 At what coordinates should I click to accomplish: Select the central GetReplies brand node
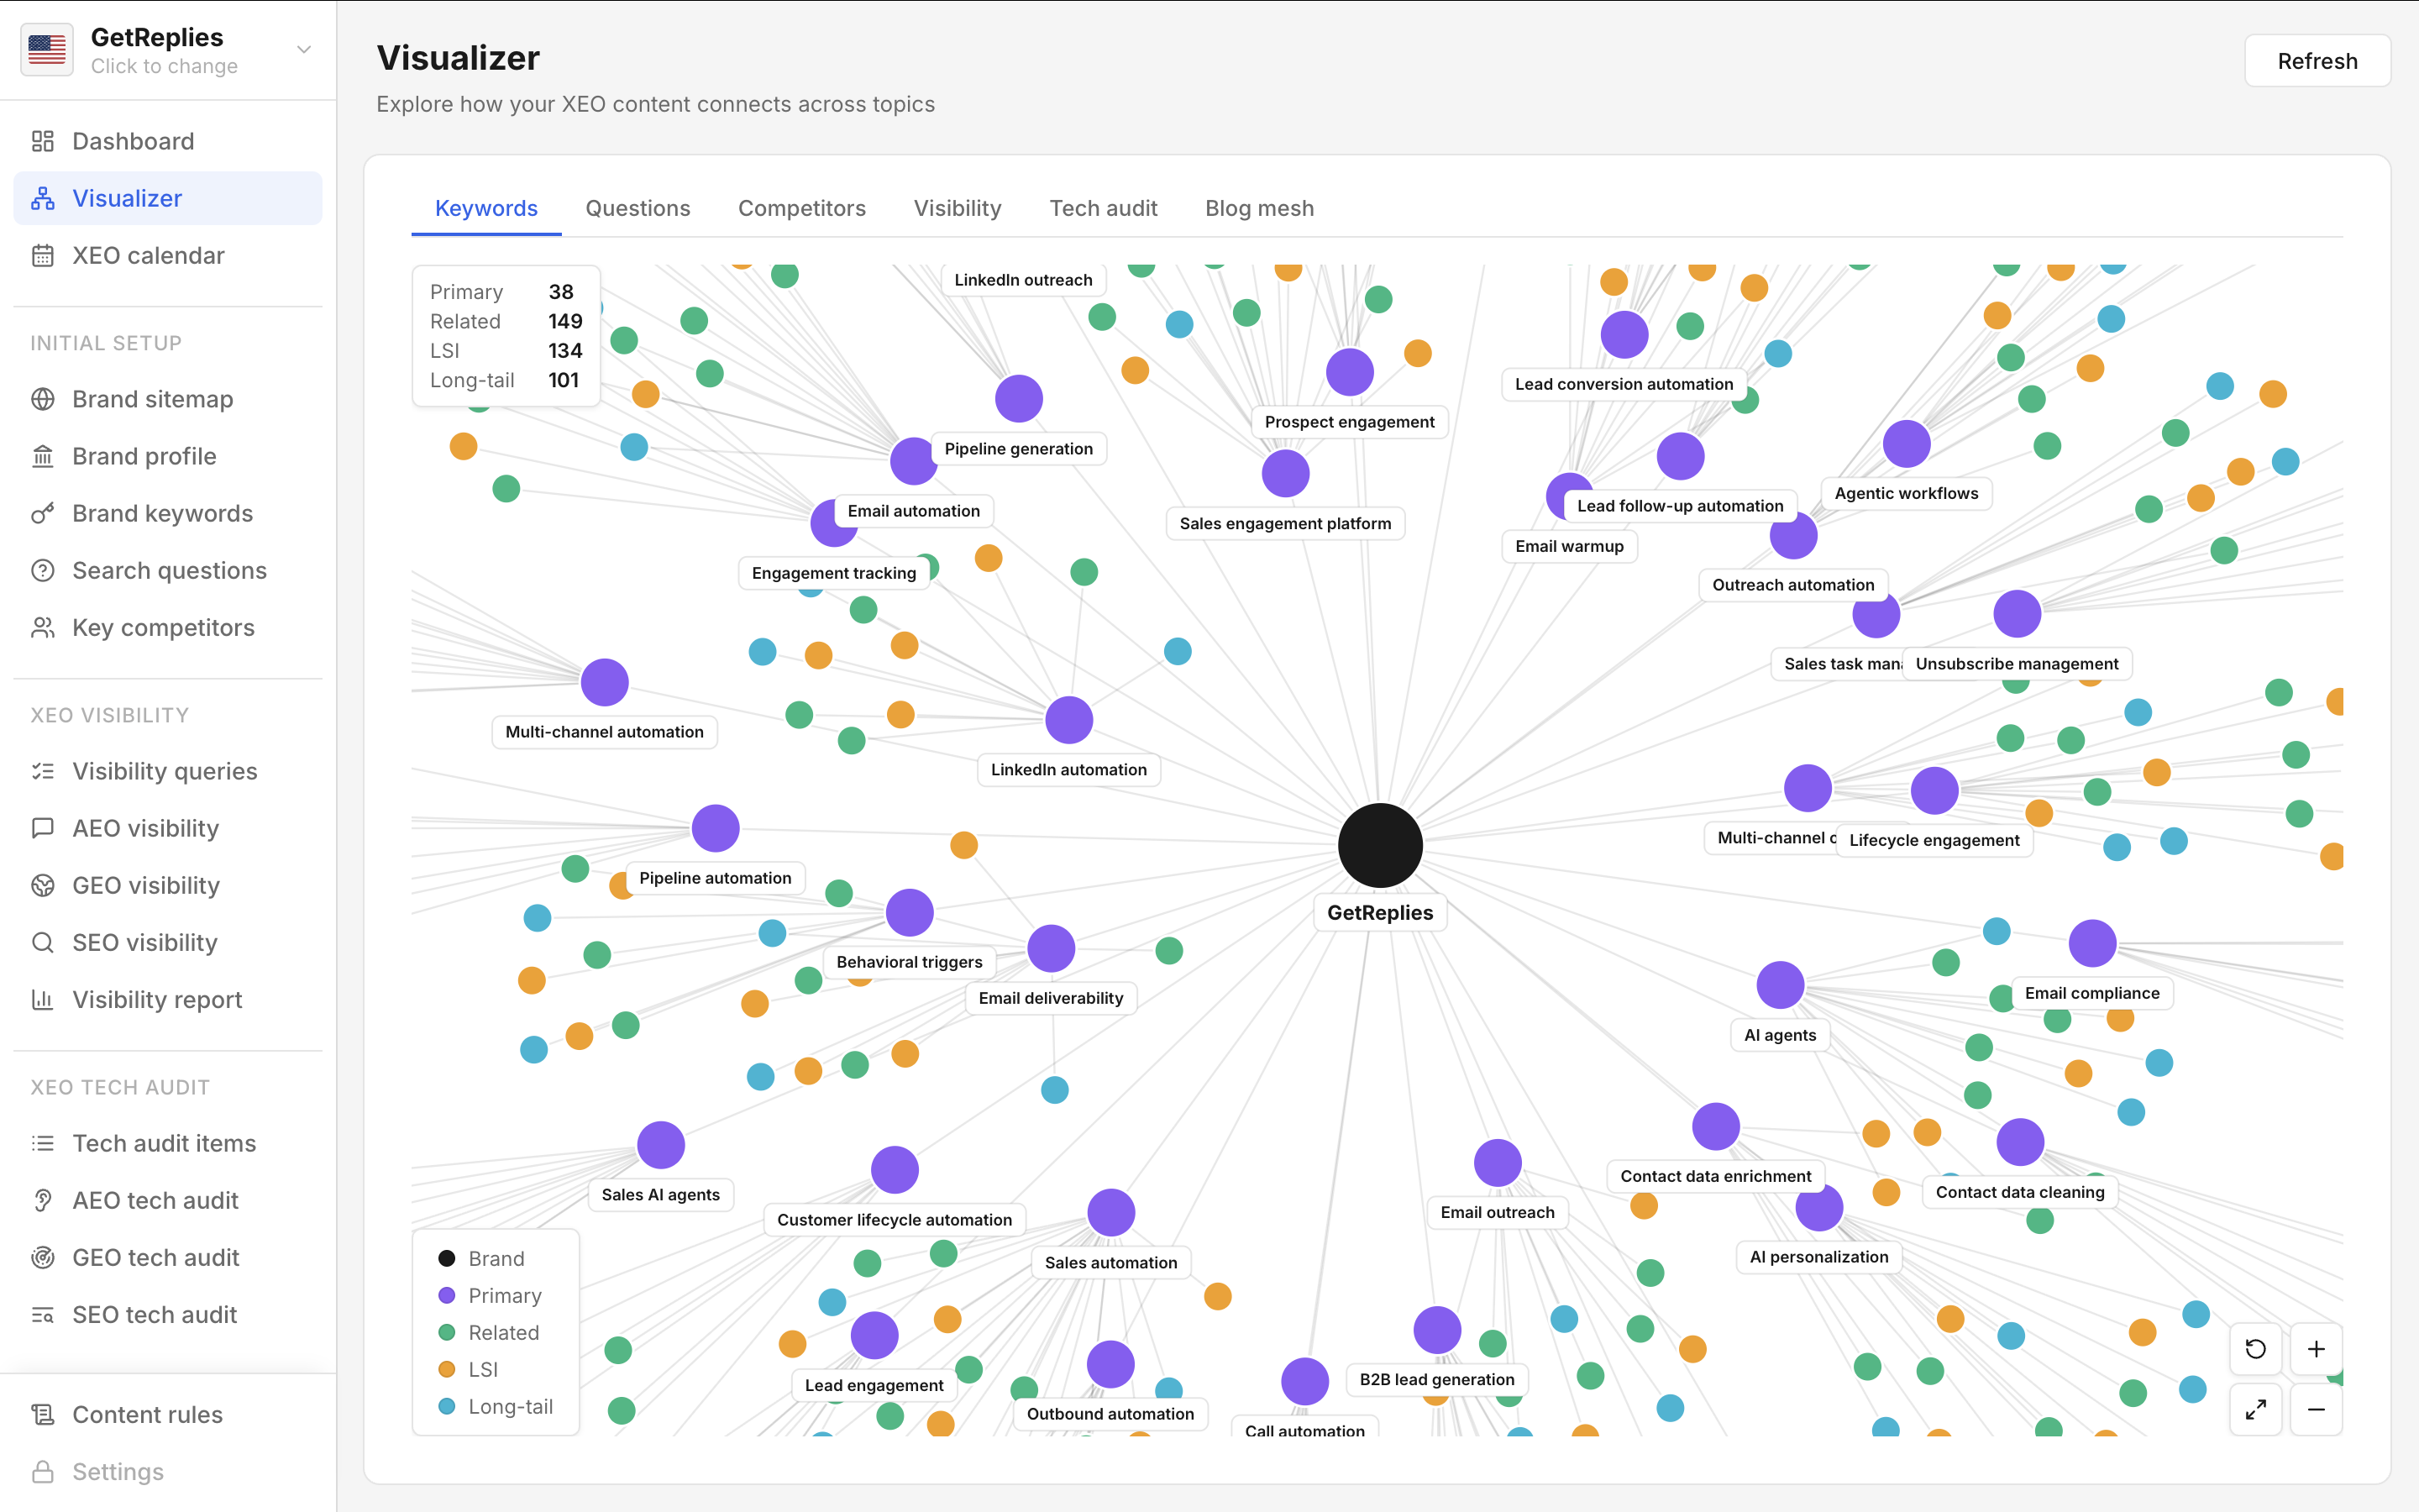point(1379,845)
